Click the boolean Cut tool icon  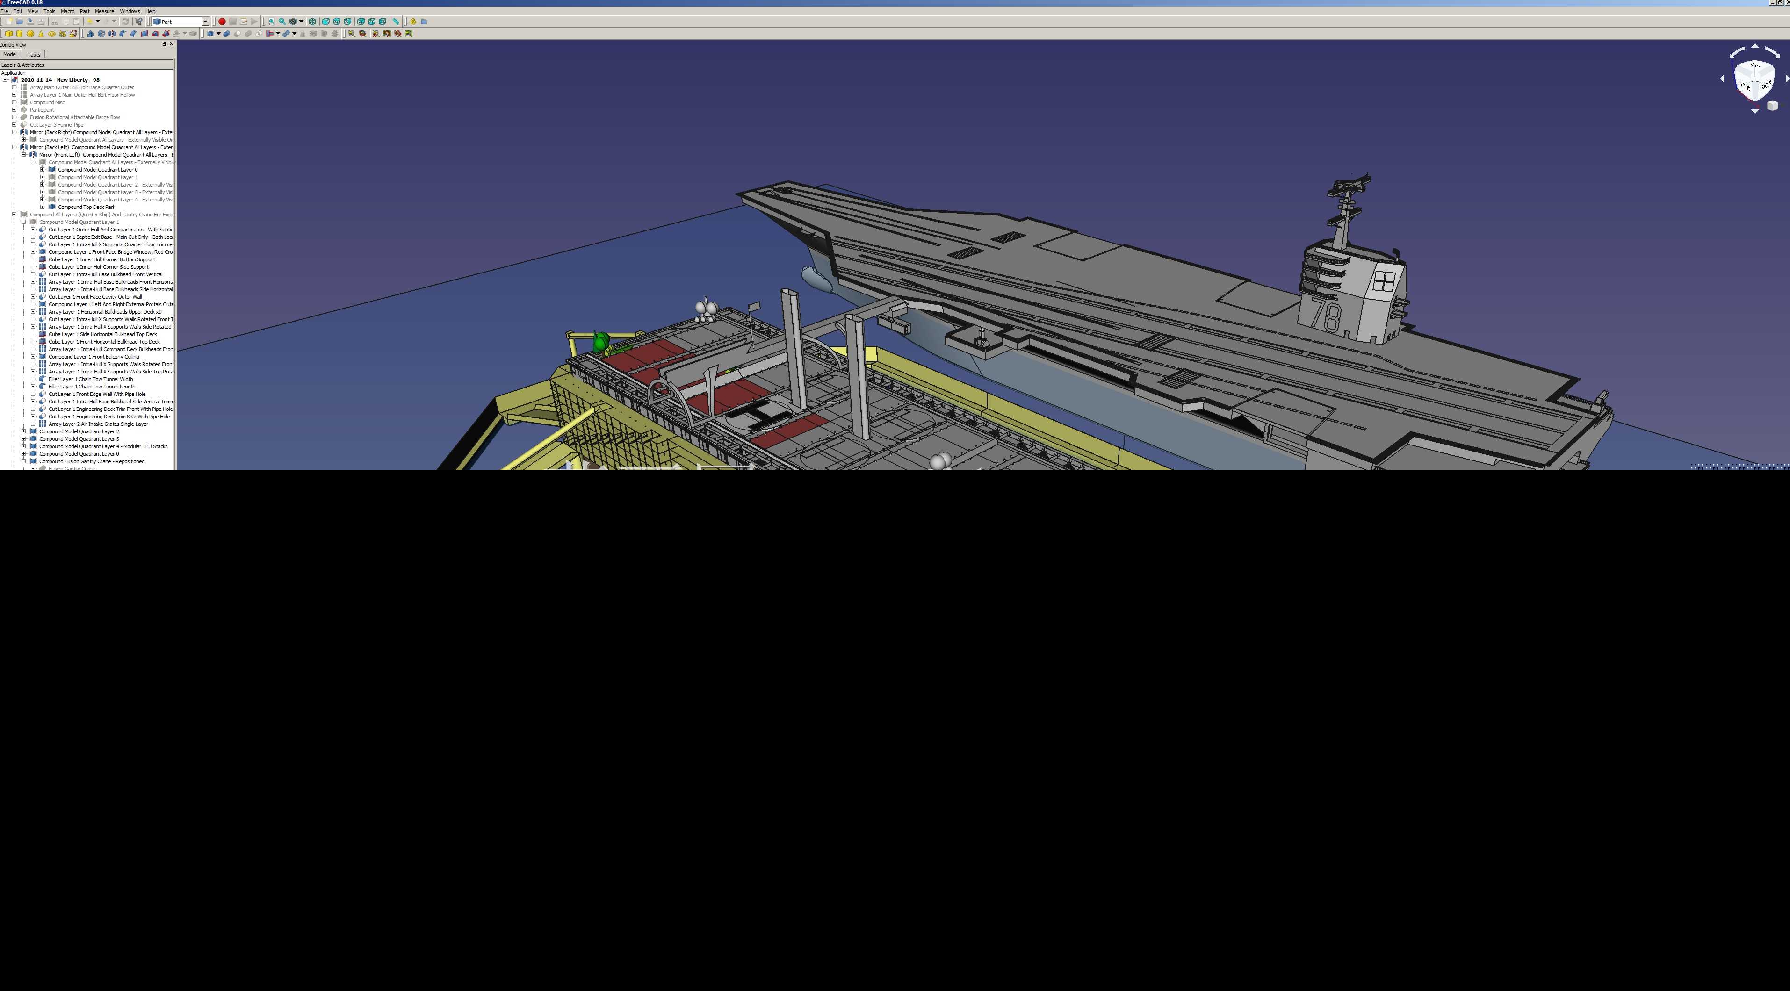click(238, 33)
